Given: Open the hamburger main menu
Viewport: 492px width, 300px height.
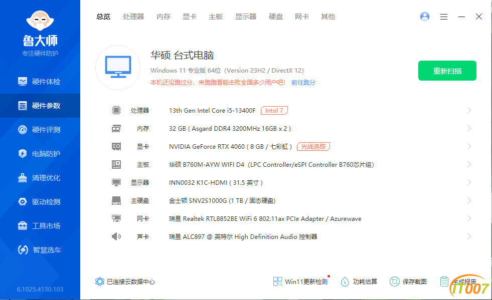Looking at the screenshot, I should pos(444,17).
